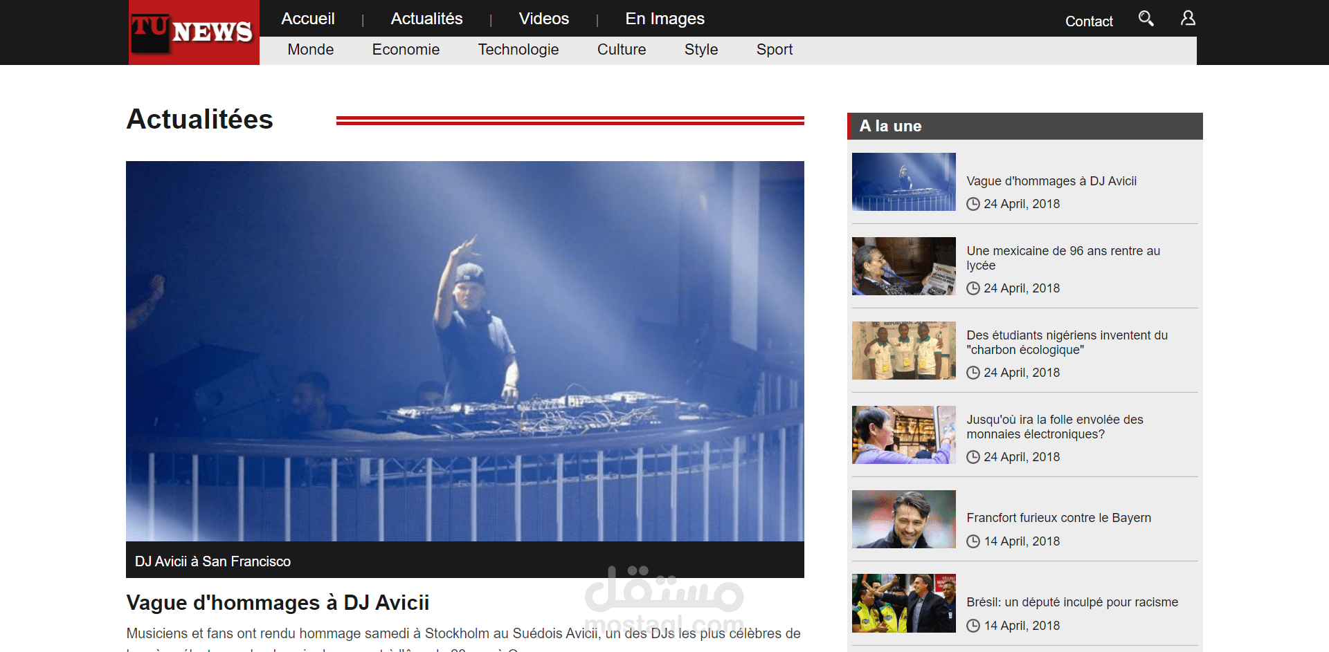1329x652 pixels.
Task: Click the A la une sidebar header
Action: click(1025, 126)
